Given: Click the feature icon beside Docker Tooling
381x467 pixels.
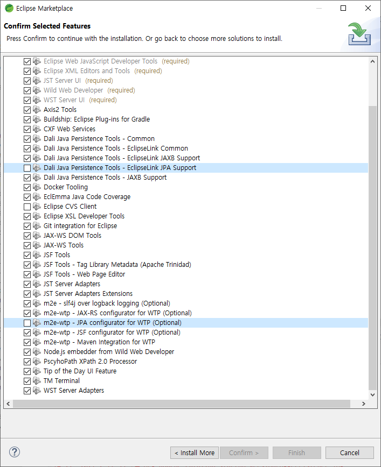Looking at the screenshot, I should point(37,187).
